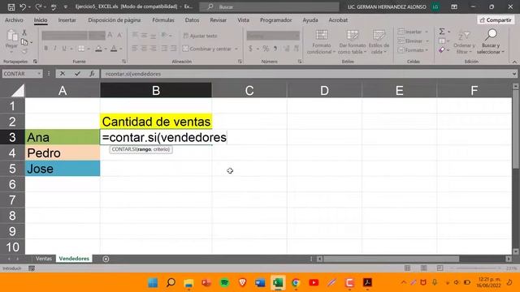
Task: Click Decrease Font Size icon
Action: pyautogui.click(x=119, y=35)
